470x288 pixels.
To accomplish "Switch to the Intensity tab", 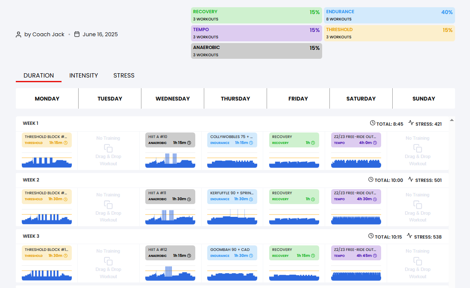I will (84, 75).
